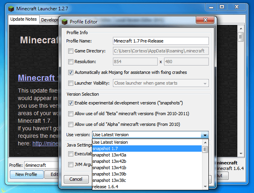Click the version list scrollbar thumb

point(205,149)
